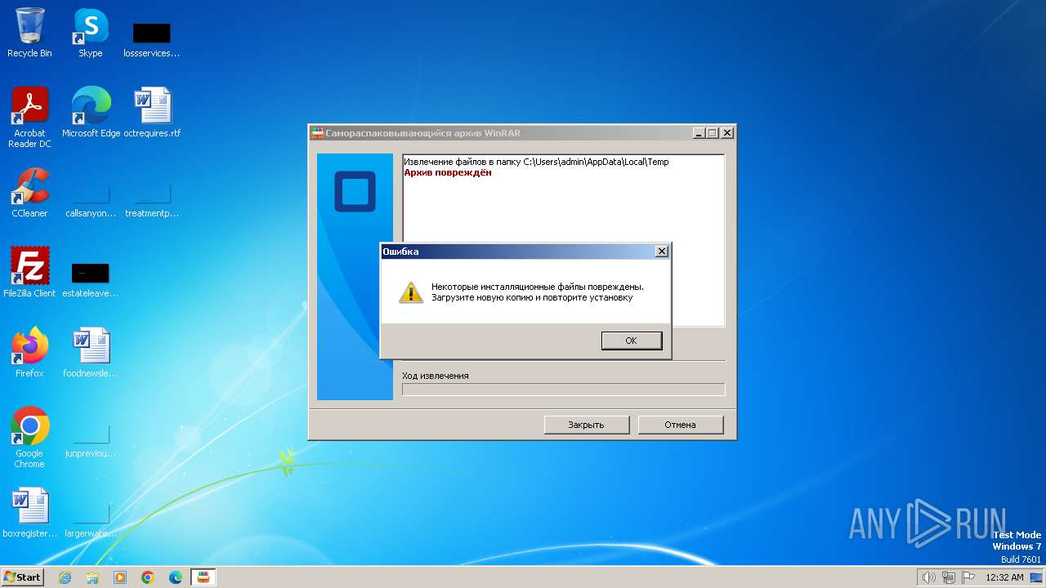The image size is (1046, 588).
Task: Select the octrequires.rtf document icon
Action: click(152, 113)
